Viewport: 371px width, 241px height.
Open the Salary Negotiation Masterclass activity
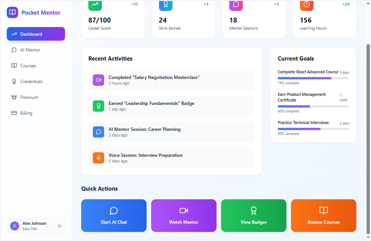(171, 80)
